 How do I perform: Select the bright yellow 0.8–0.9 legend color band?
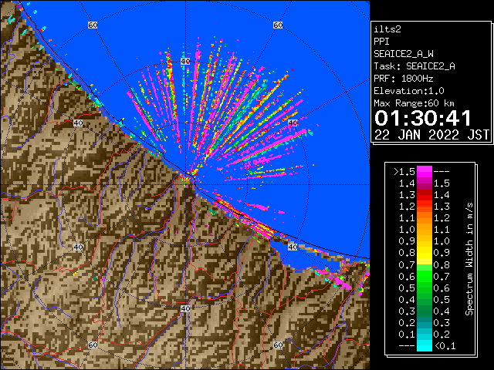(x=424, y=253)
